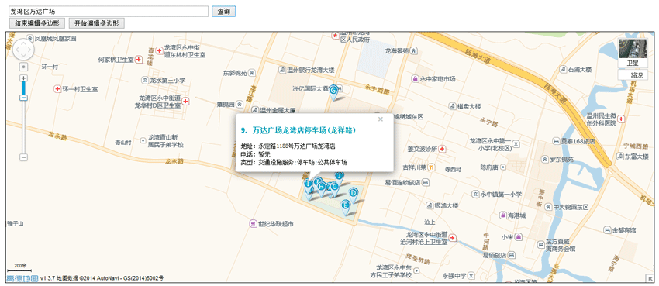Click the satellite thumbnail image
The width and height of the screenshot is (659, 286).
(633, 49)
